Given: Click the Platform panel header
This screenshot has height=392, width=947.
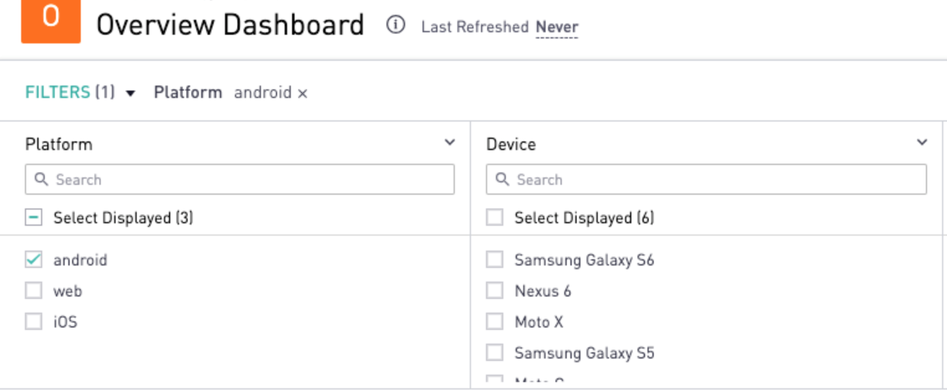Looking at the screenshot, I should [x=58, y=144].
